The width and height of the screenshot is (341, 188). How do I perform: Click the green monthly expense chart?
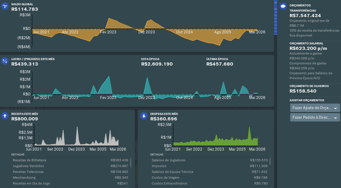pos(215,136)
